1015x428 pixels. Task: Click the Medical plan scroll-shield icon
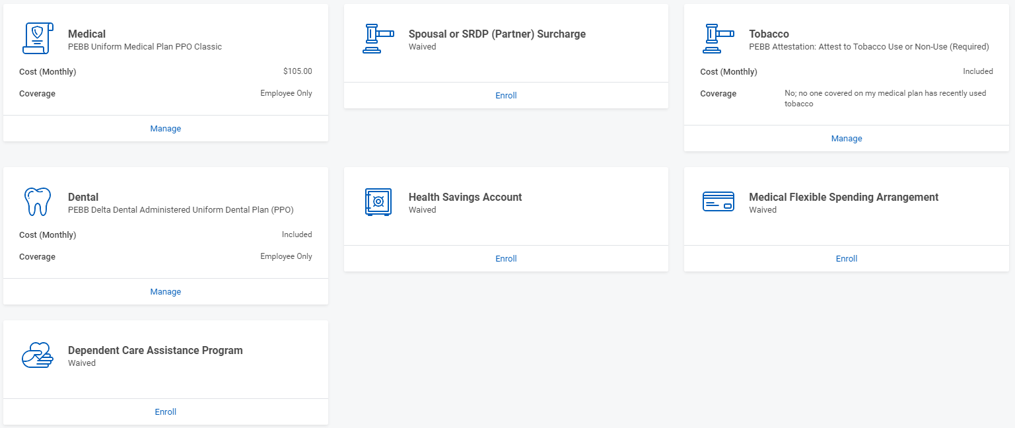[38, 38]
